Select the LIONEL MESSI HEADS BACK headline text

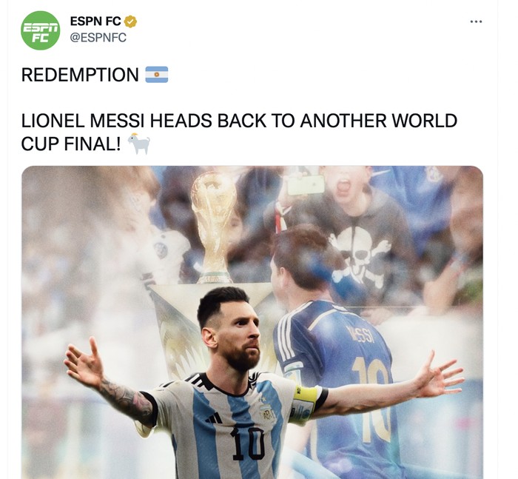coord(239,133)
